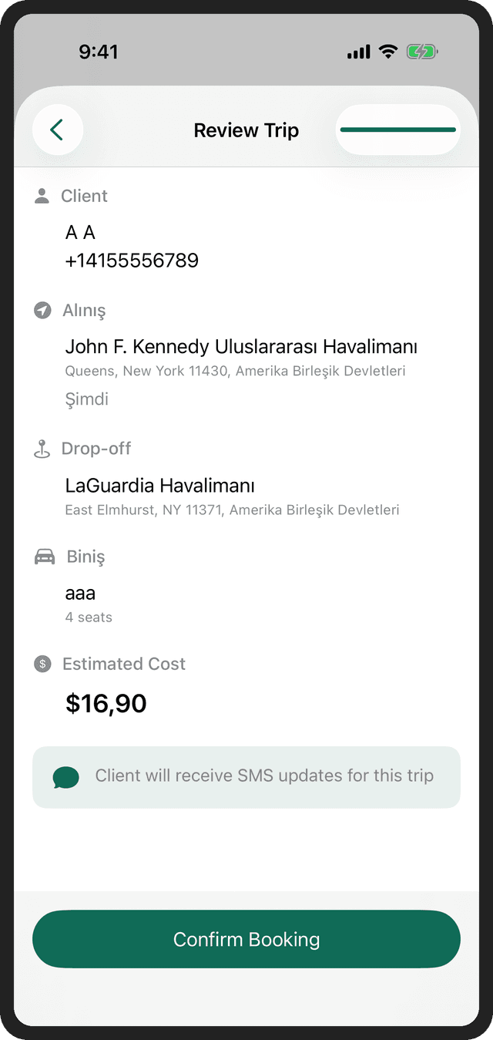Tap the back chevron arrow
This screenshot has height=1040, width=493.
pyautogui.click(x=58, y=130)
